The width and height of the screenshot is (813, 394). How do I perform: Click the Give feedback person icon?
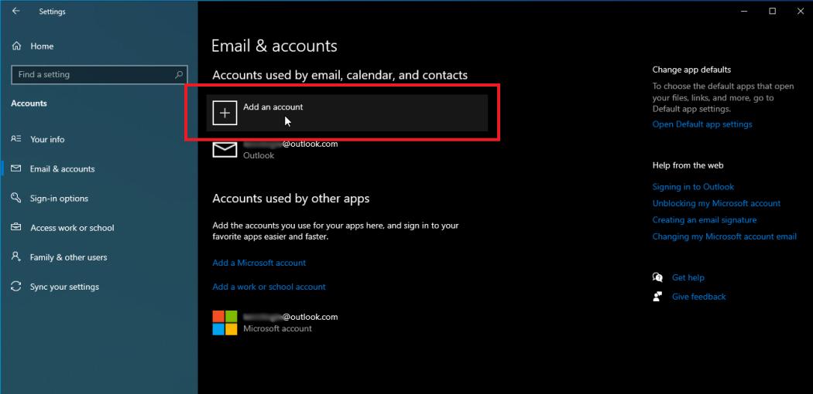(657, 297)
